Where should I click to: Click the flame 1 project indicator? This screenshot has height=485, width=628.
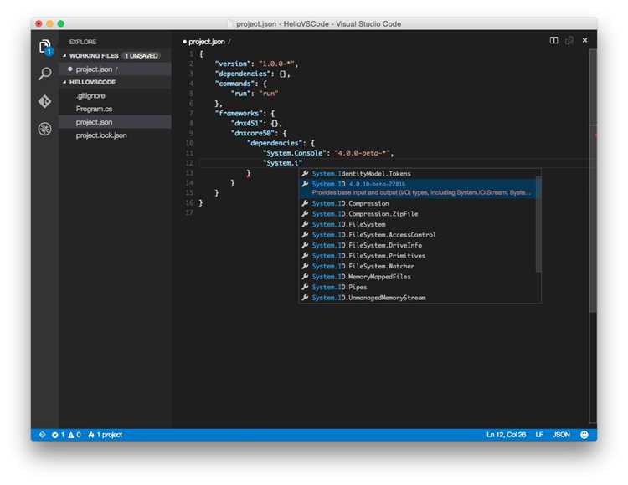pyautogui.click(x=105, y=435)
